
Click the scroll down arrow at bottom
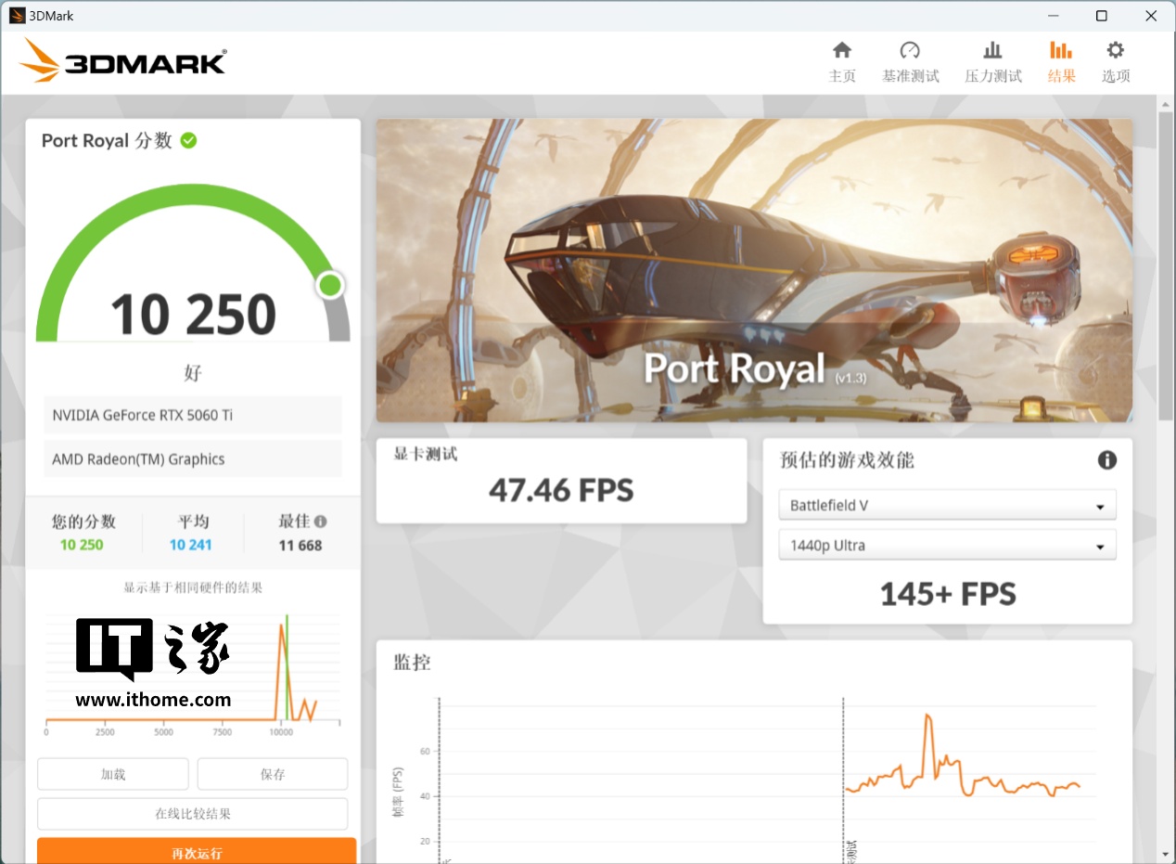tap(1167, 854)
